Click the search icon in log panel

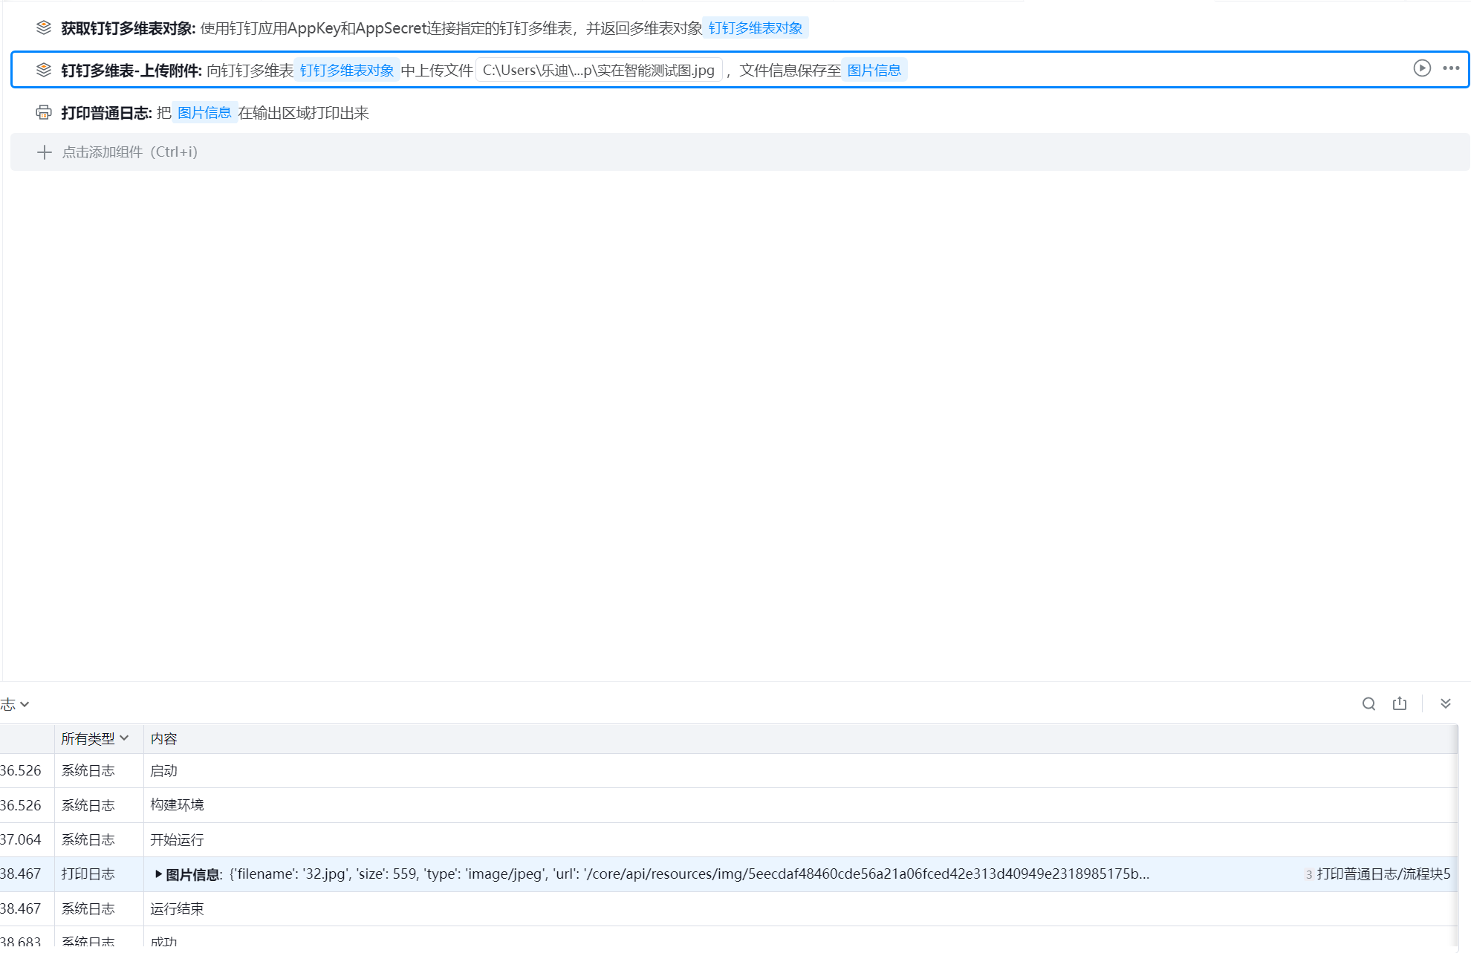point(1368,704)
